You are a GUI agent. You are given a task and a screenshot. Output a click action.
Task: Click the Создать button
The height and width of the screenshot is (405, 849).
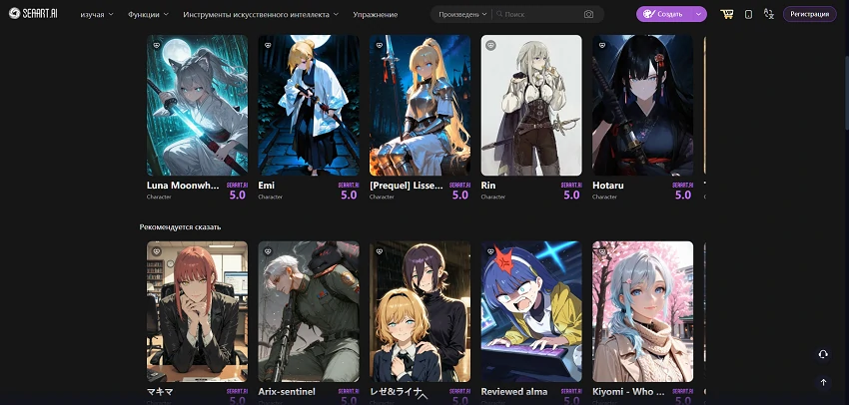tap(664, 15)
